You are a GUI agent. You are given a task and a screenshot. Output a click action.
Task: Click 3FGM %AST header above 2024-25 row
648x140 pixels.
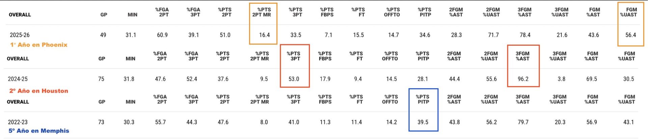[x=522, y=56]
